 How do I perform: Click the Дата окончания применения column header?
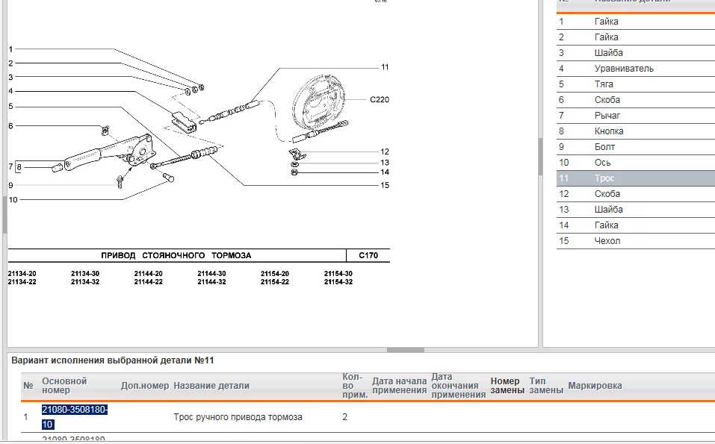point(458,386)
